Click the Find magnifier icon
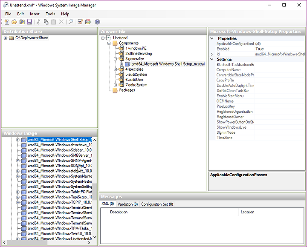 coord(71,22)
